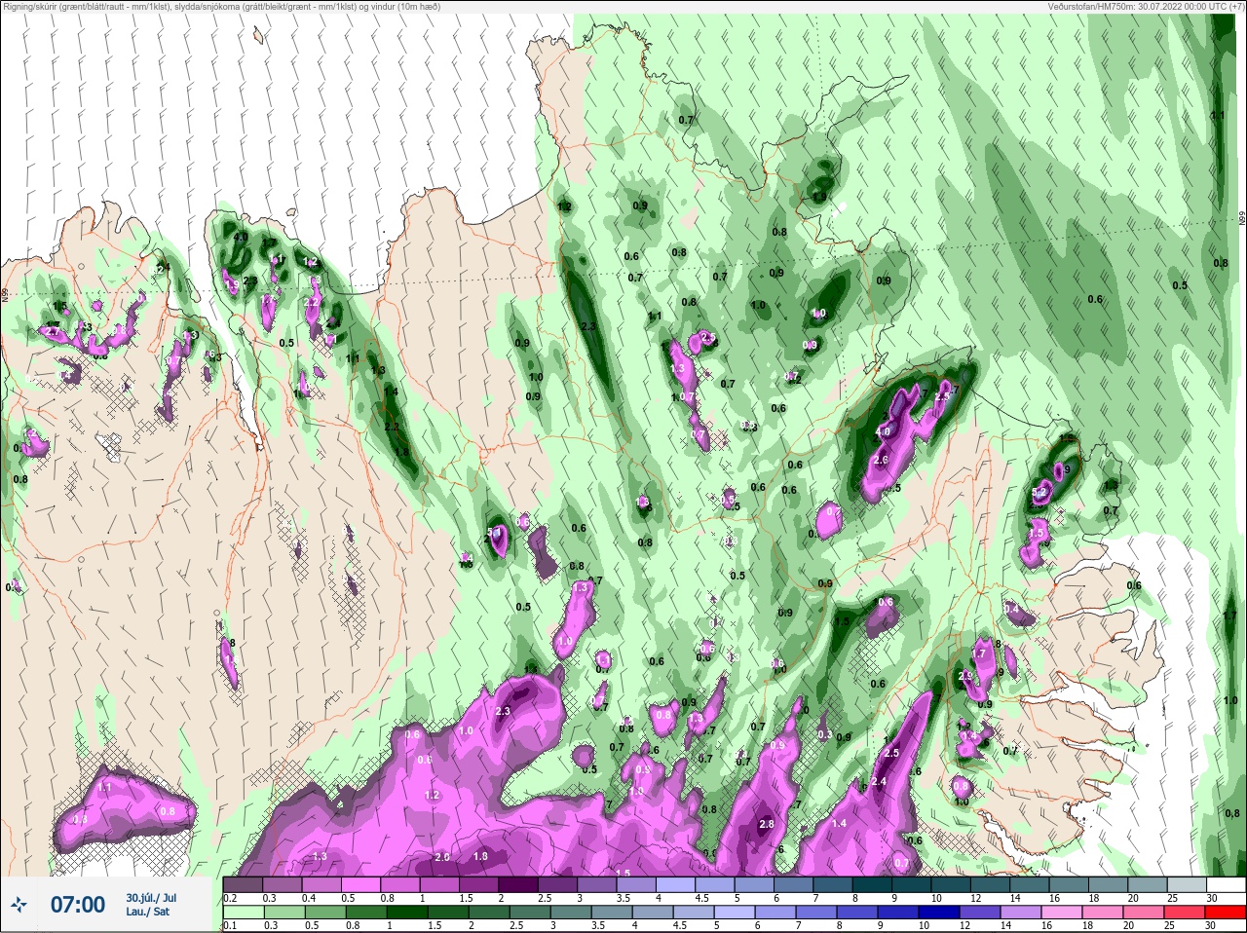
Task: Pick the red swatch ending the lower legend row
Action: 1224,913
